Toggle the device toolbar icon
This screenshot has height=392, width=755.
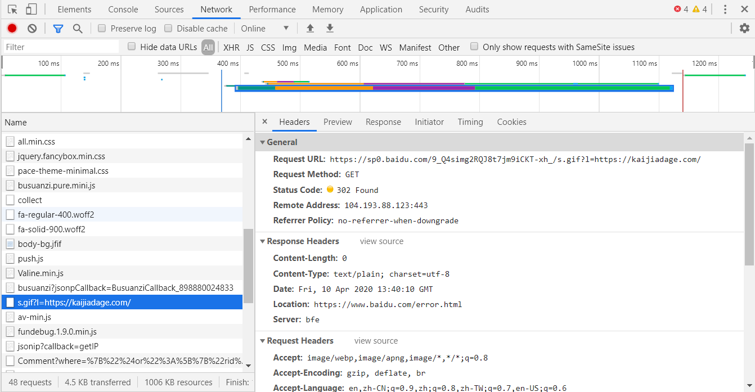coord(32,10)
